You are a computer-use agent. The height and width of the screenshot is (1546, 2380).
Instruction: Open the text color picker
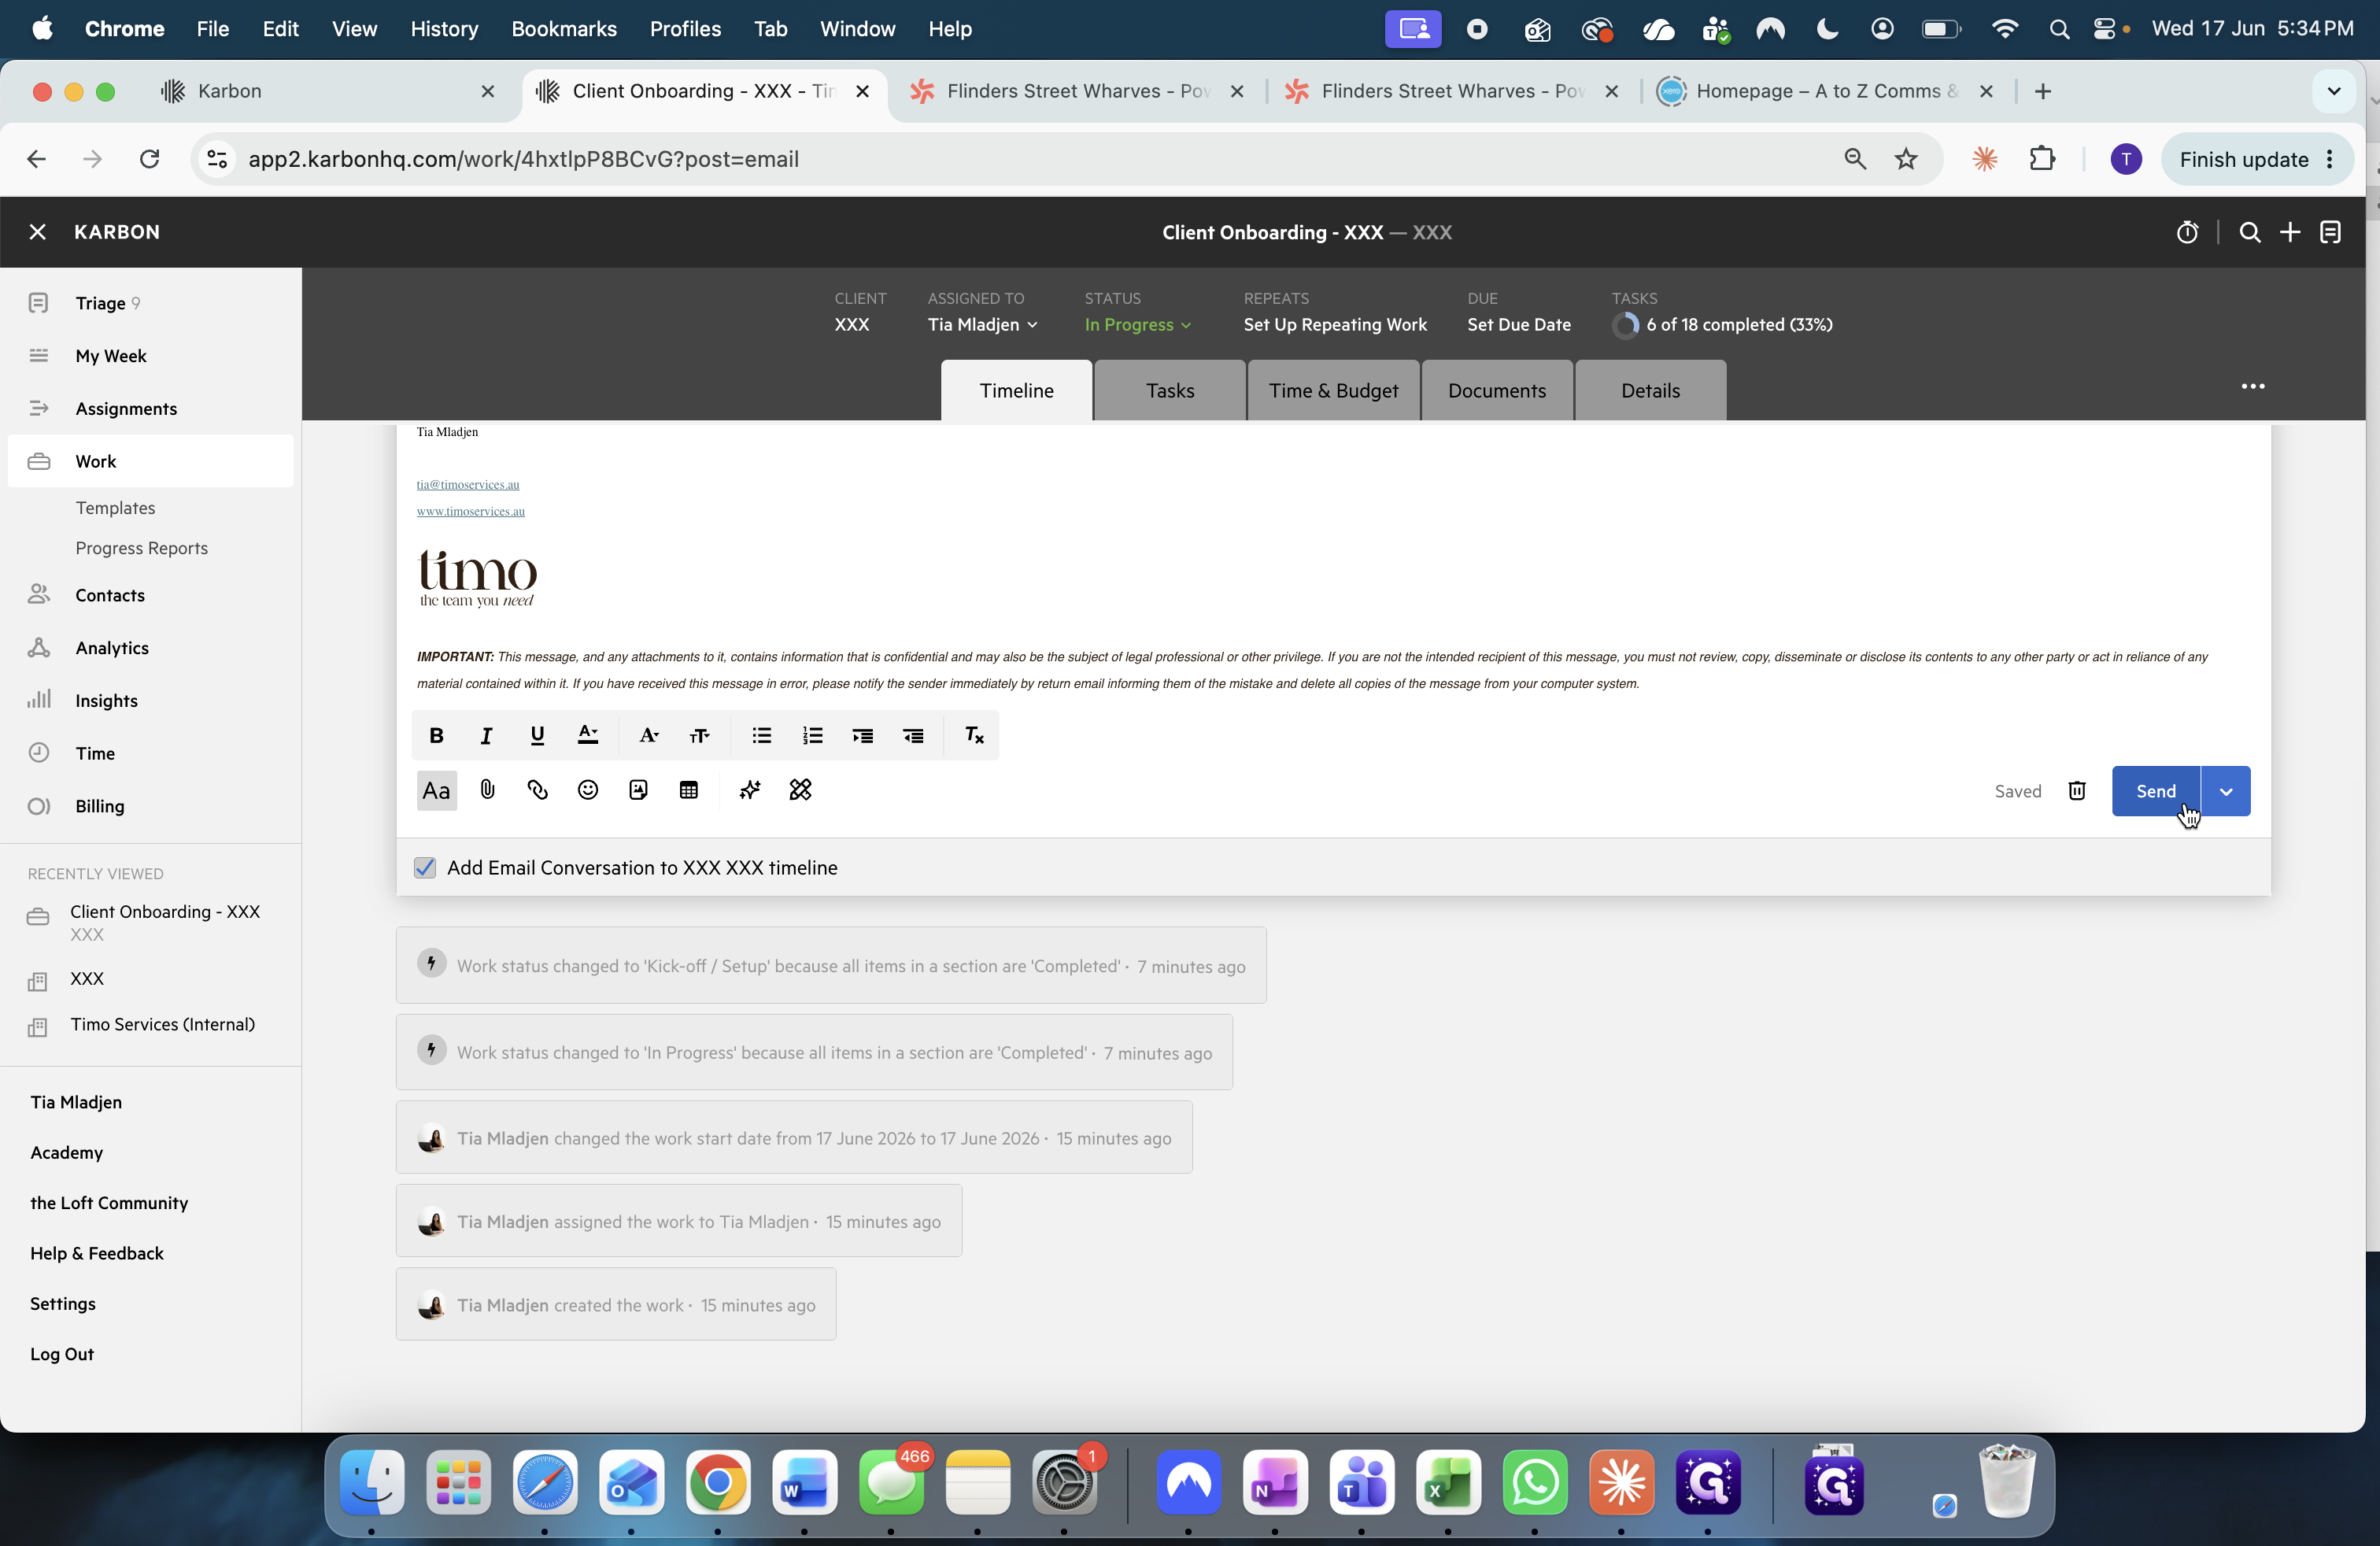pos(588,735)
